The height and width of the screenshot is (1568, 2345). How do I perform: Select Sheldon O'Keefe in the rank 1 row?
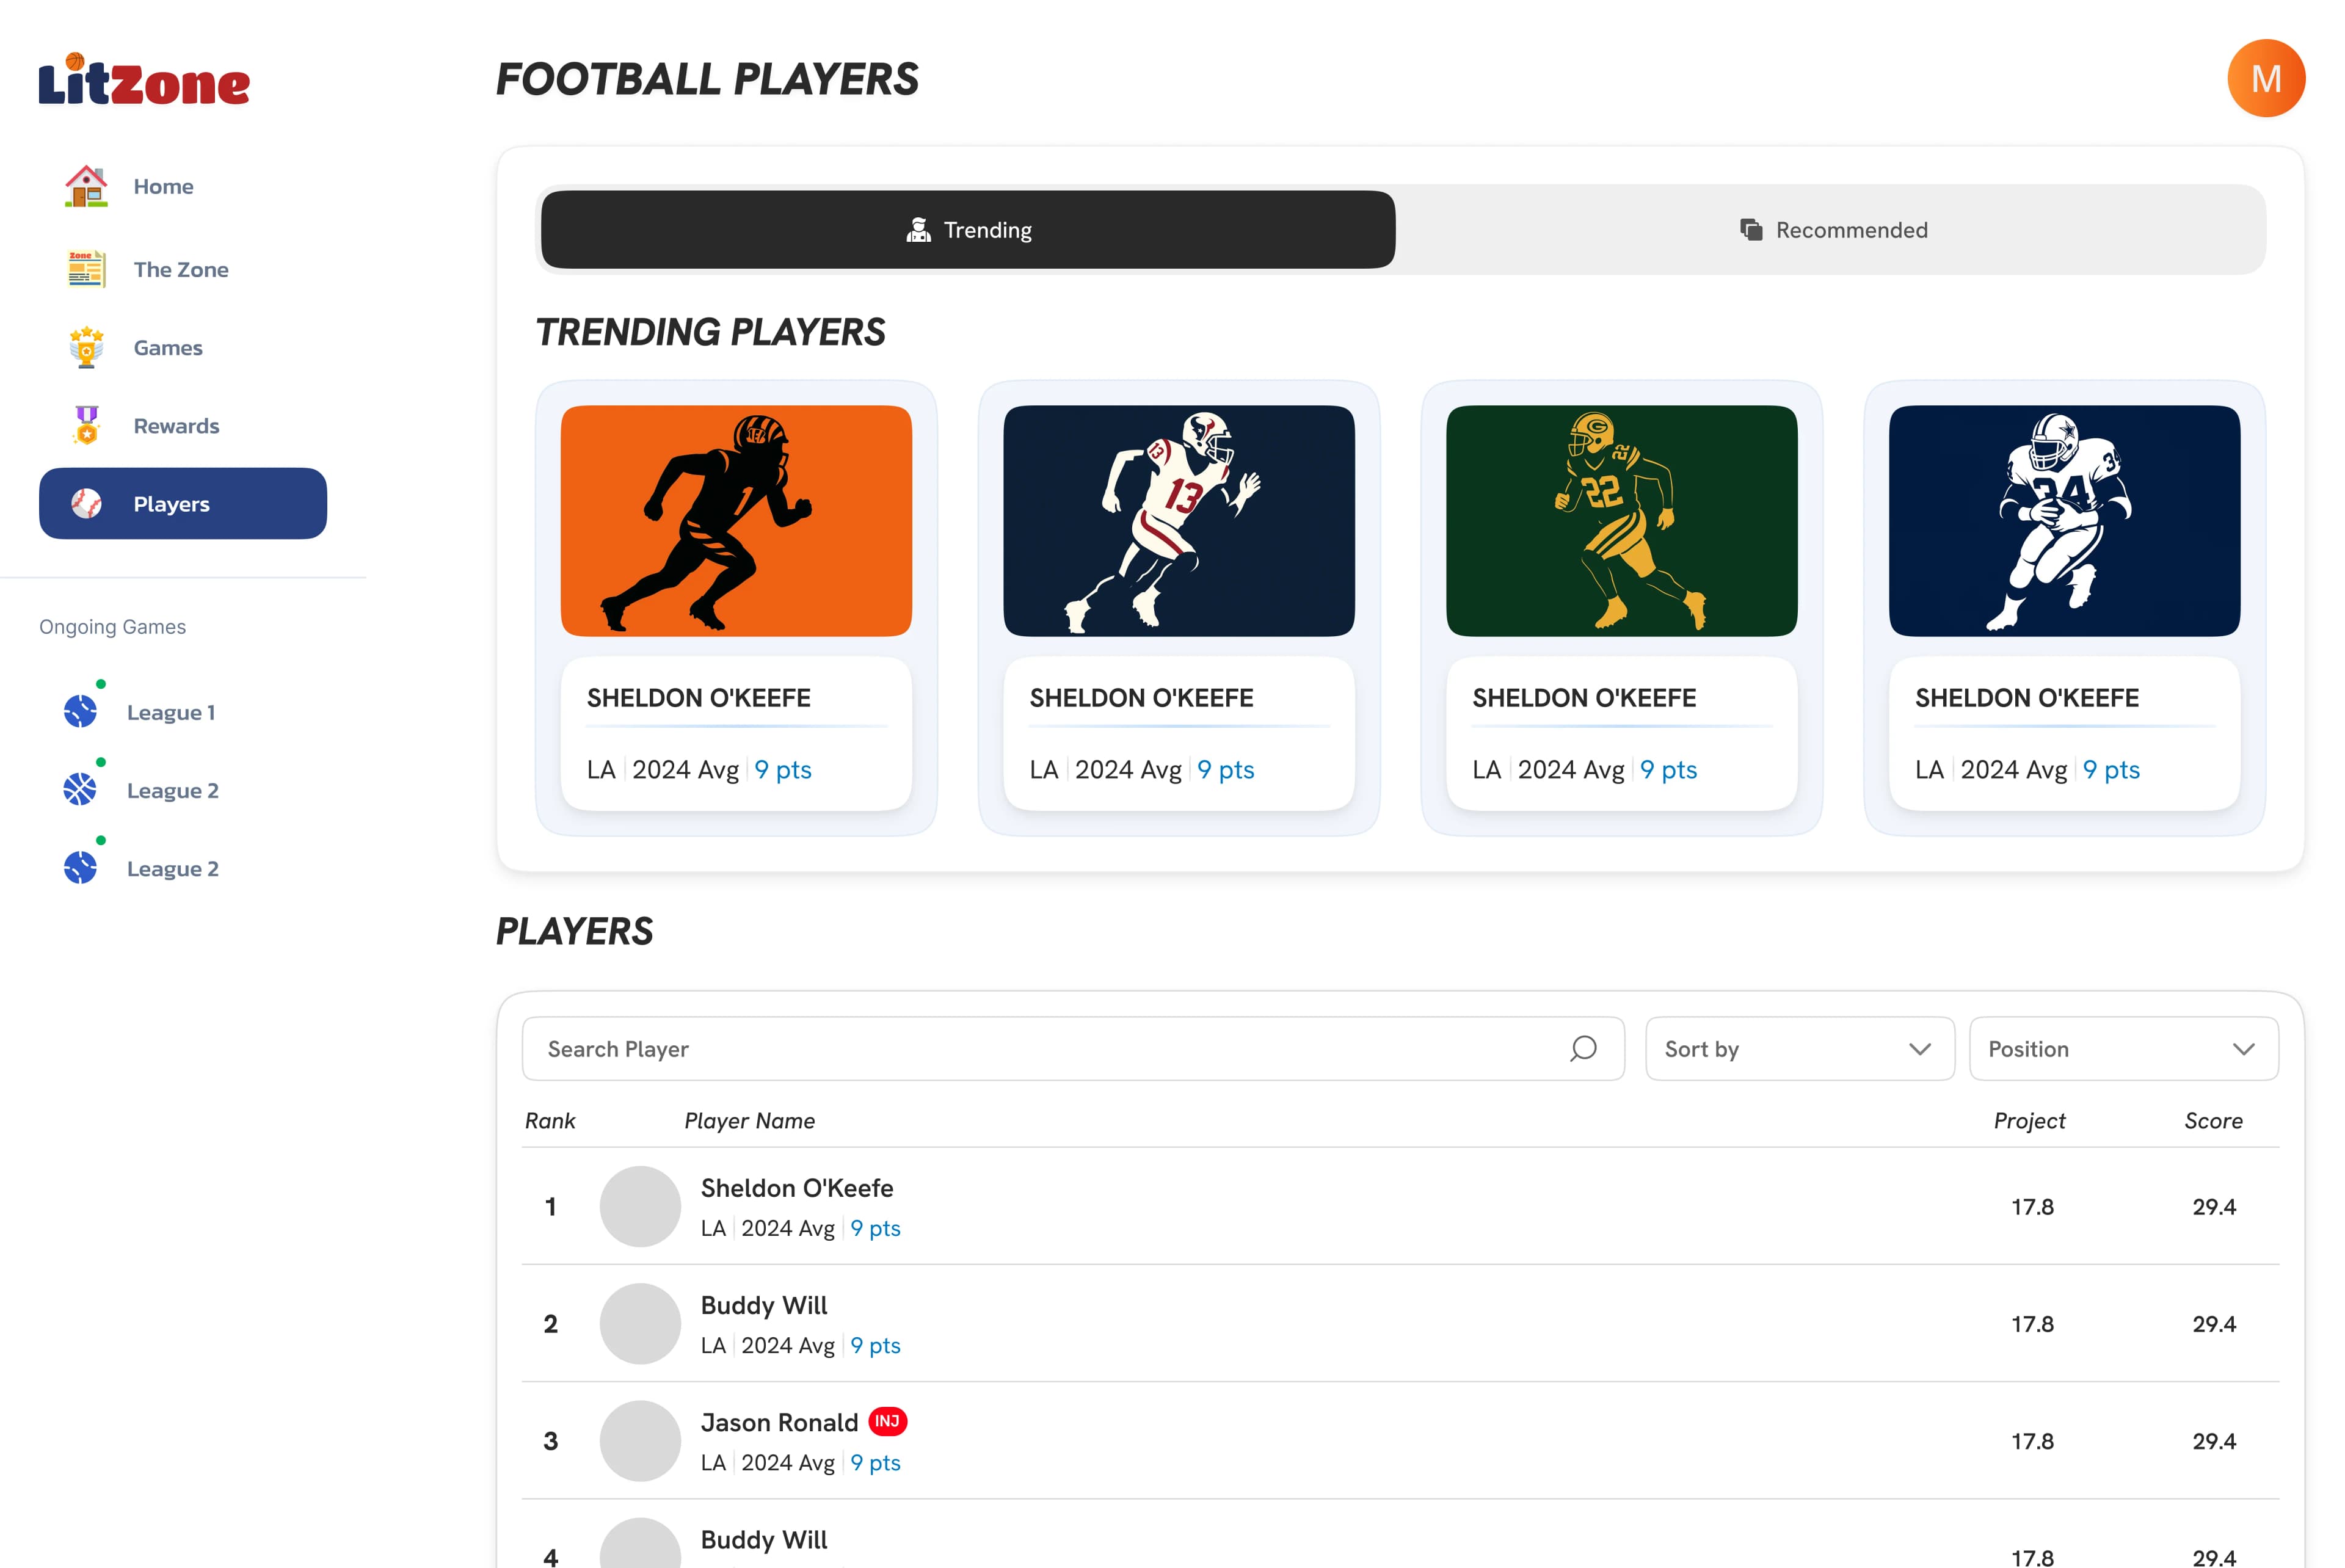click(797, 1187)
